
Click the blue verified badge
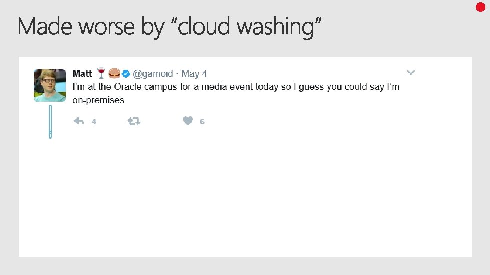click(x=126, y=74)
